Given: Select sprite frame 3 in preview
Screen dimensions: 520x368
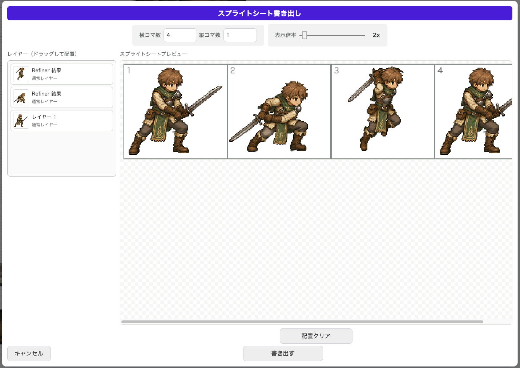Looking at the screenshot, I should 383,112.
